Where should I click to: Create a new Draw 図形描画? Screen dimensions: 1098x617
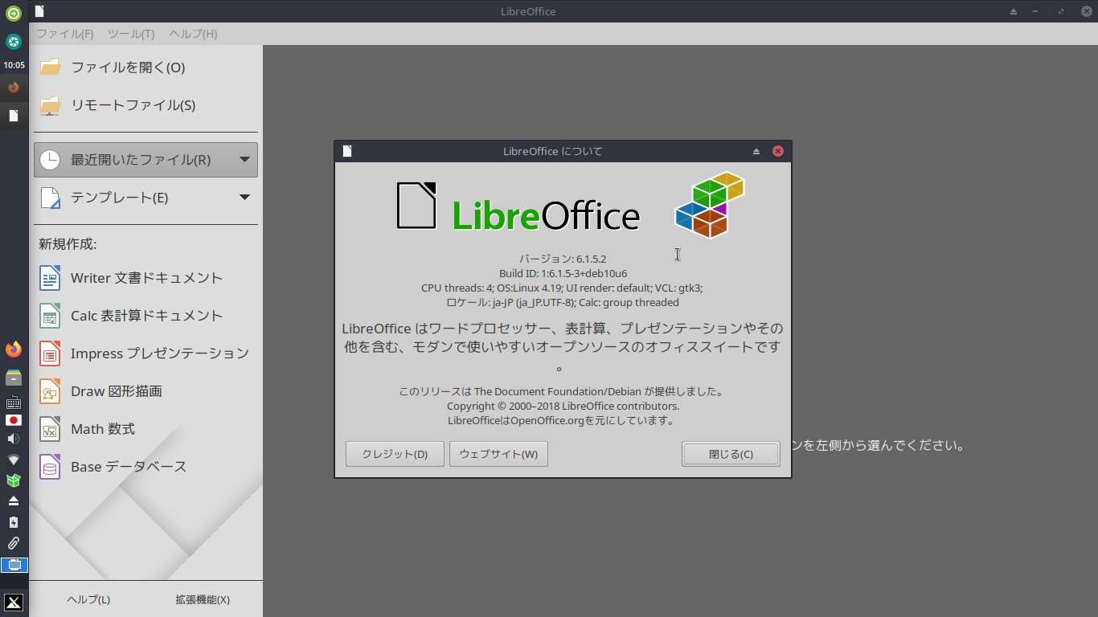pos(101,391)
